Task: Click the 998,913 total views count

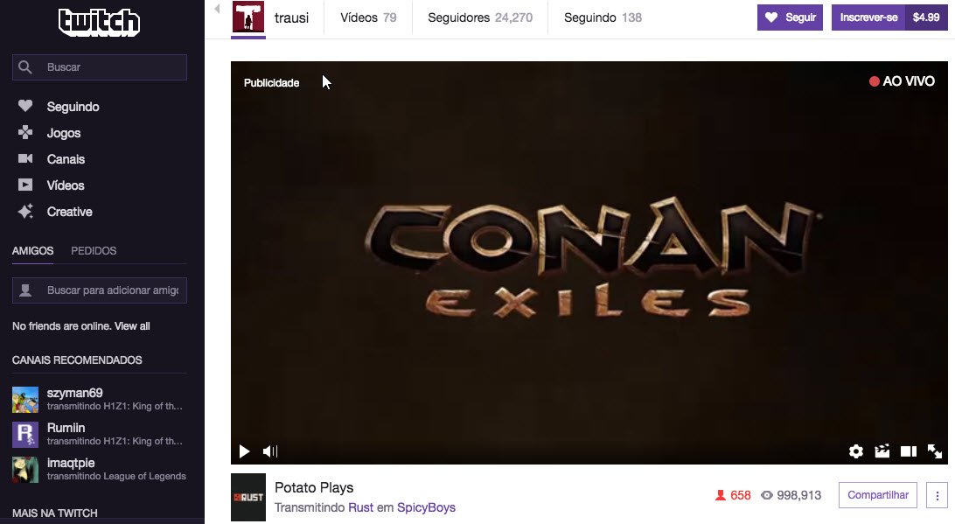Action: coord(791,495)
